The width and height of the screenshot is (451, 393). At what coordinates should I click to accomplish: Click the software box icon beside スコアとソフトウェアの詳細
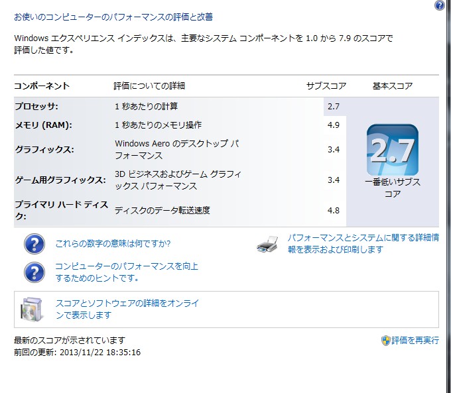(x=32, y=309)
